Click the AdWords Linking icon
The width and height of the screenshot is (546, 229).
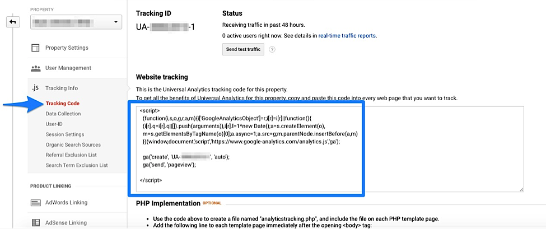pyautogui.click(x=36, y=203)
